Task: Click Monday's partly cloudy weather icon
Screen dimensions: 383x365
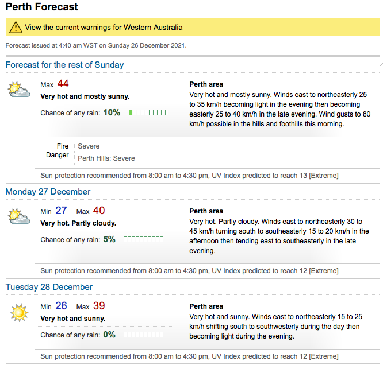Action: (x=19, y=216)
